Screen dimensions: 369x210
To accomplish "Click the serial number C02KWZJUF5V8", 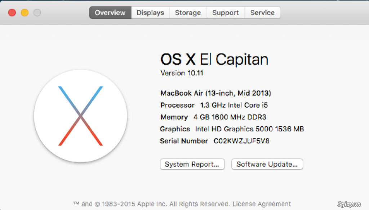I will pos(241,141).
